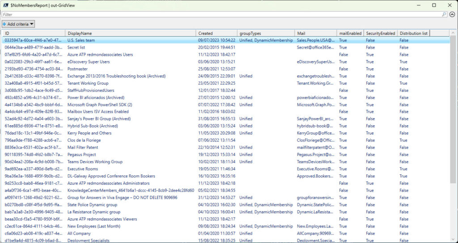458x243 pixels.
Task: Select the KnowledgeCenterMembers_4641b6a1 row
Action: (x=226, y=190)
